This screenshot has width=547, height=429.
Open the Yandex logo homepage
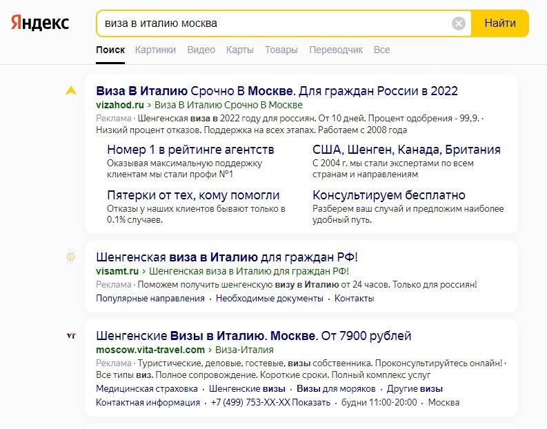point(40,23)
